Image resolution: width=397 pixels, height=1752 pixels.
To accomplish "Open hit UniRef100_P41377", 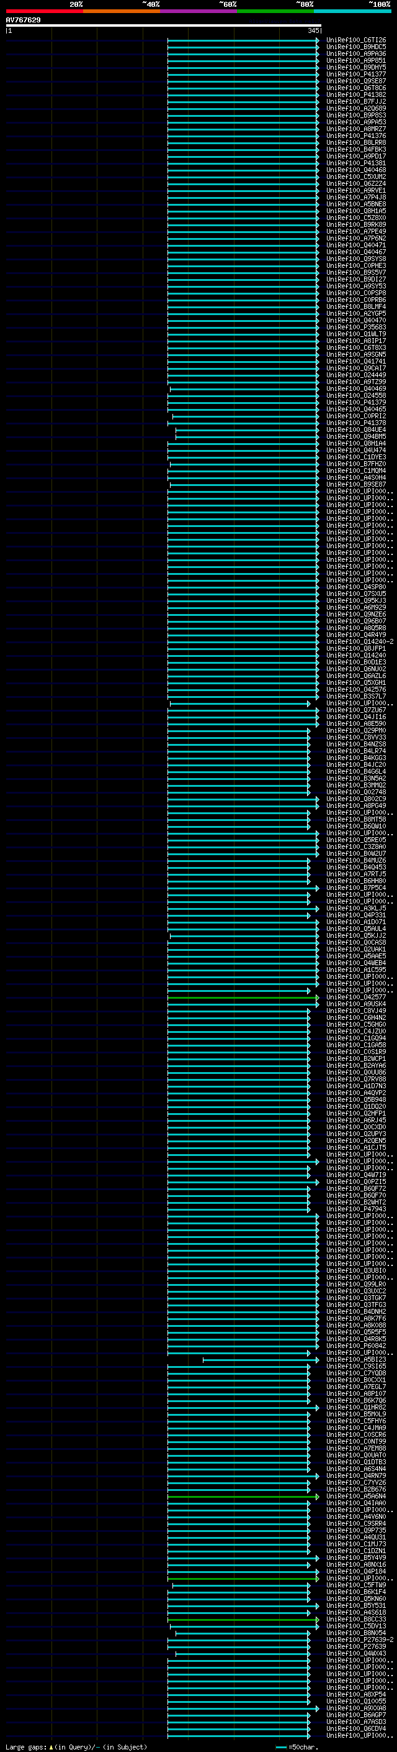I will 356,75.
